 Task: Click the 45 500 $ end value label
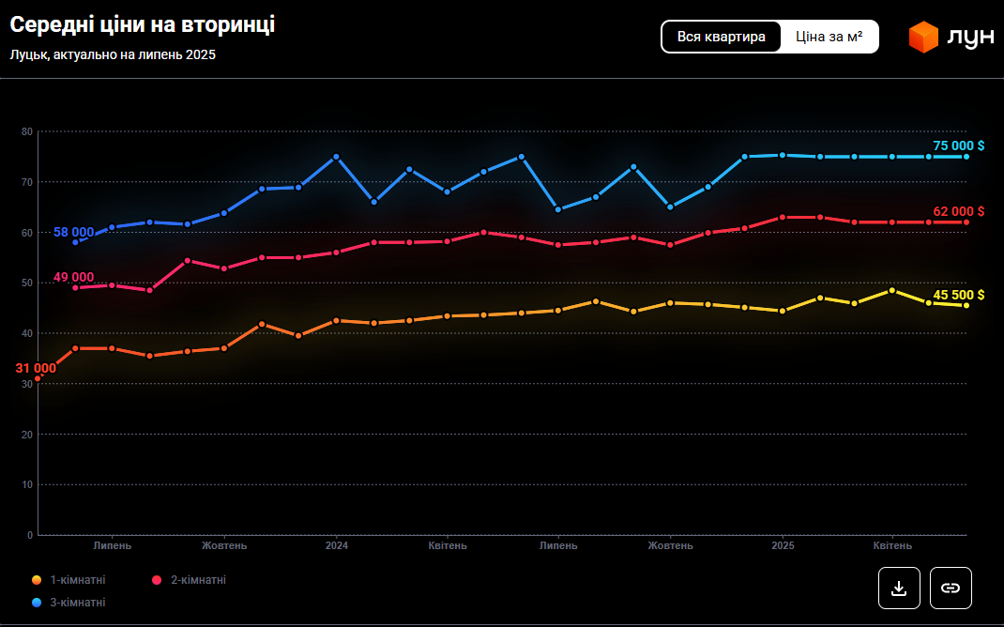point(958,295)
